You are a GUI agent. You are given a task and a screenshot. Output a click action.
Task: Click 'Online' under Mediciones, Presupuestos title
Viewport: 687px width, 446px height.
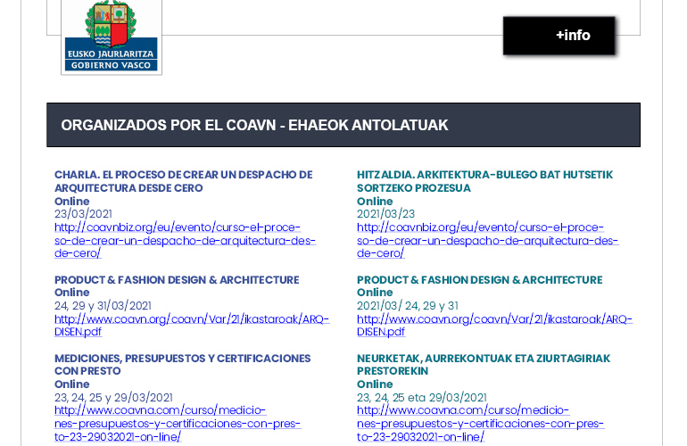pyautogui.click(x=72, y=384)
